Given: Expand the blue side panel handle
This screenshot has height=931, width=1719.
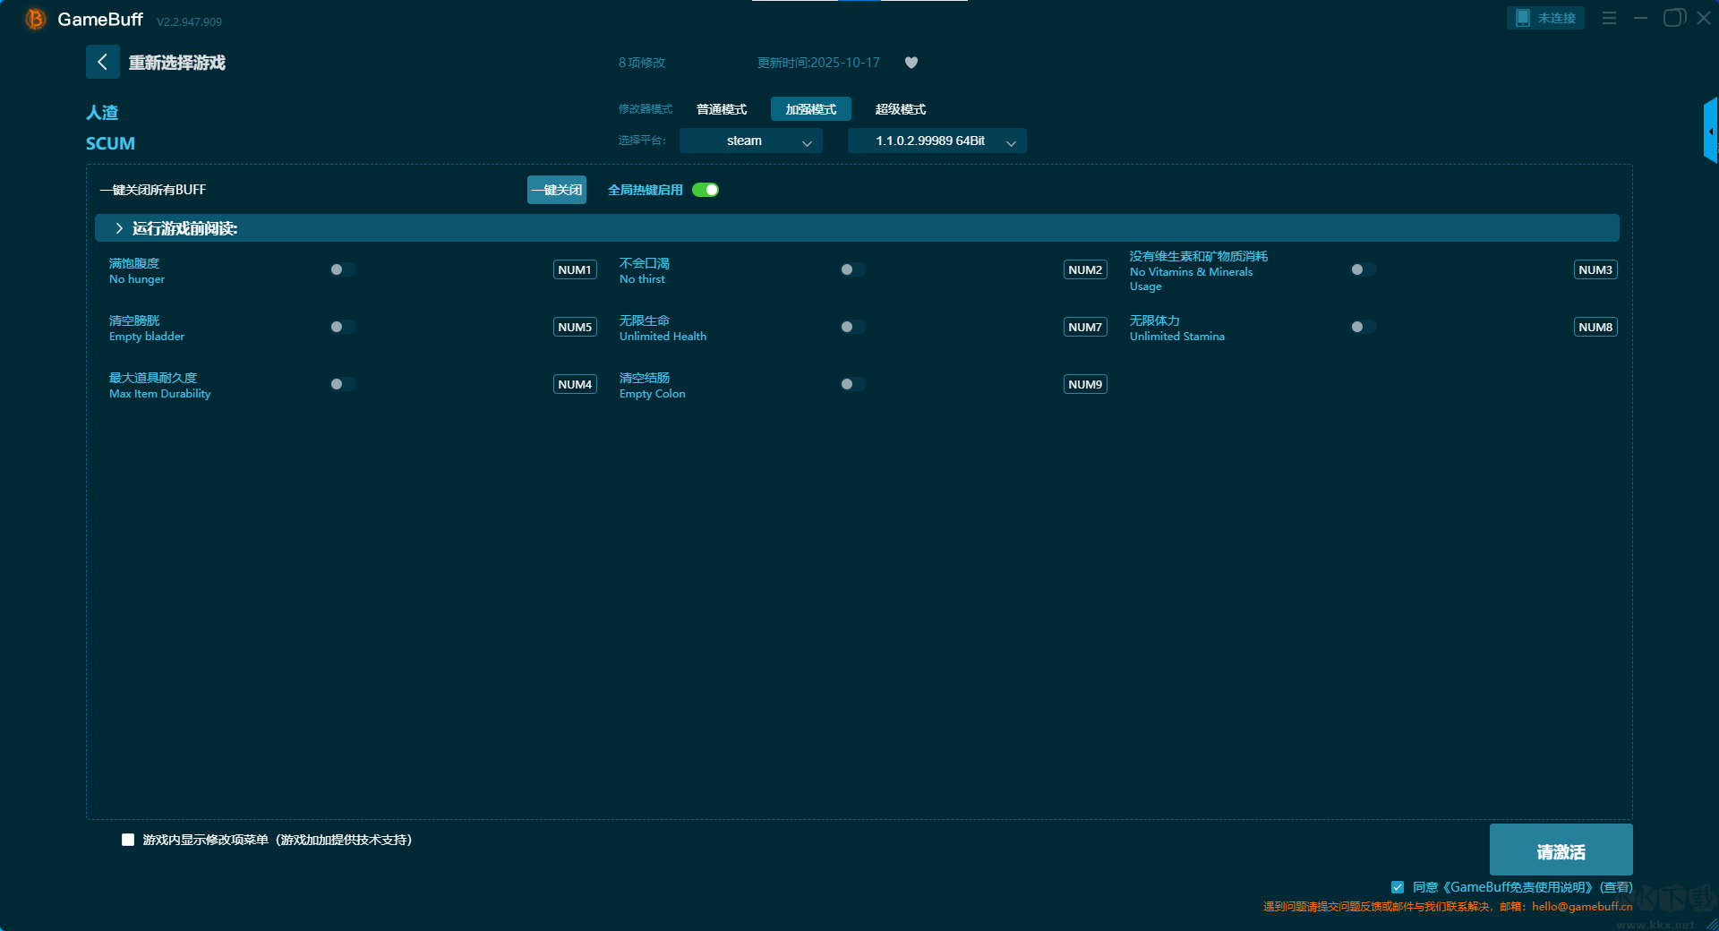Looking at the screenshot, I should click(1710, 131).
